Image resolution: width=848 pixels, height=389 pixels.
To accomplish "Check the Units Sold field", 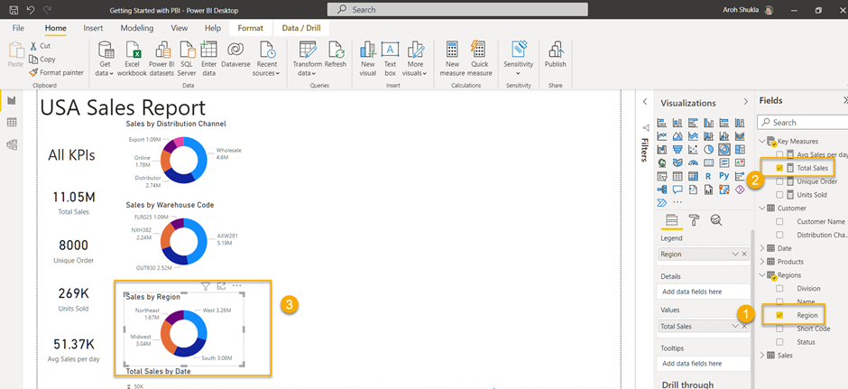I will click(779, 195).
